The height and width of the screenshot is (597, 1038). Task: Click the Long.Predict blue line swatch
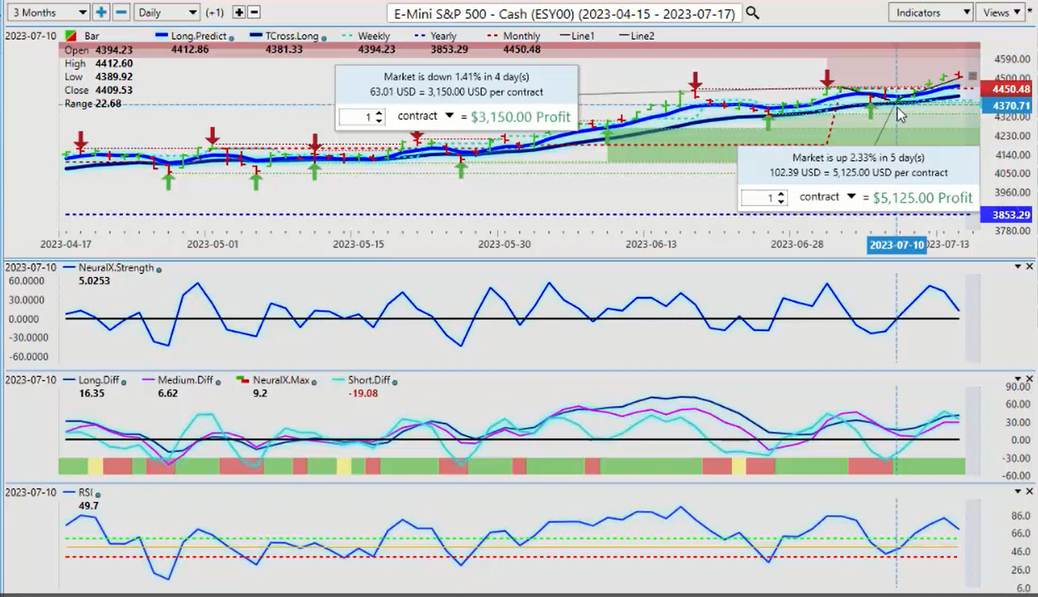coord(162,36)
